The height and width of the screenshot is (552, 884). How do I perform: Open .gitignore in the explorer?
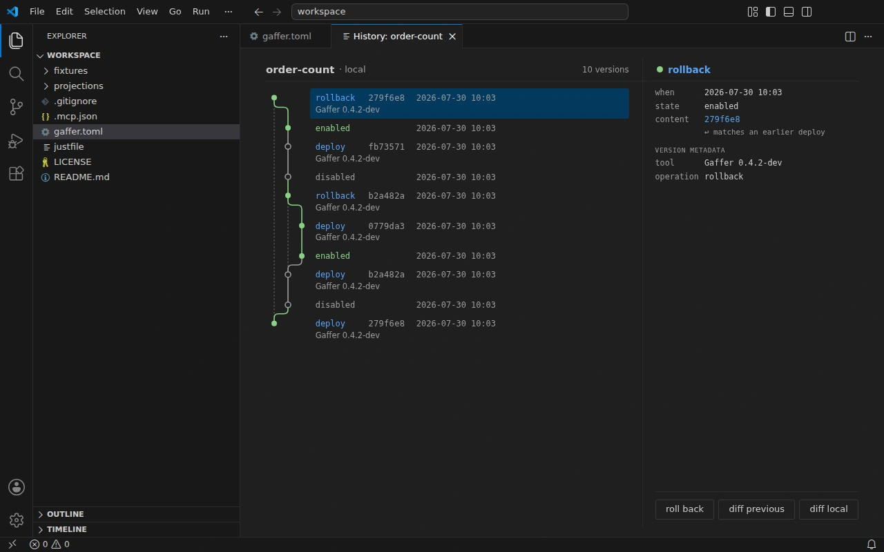coord(137,101)
